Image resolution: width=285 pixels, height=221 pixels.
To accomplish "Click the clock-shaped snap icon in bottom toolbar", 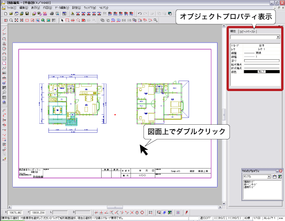I will coord(137,212).
